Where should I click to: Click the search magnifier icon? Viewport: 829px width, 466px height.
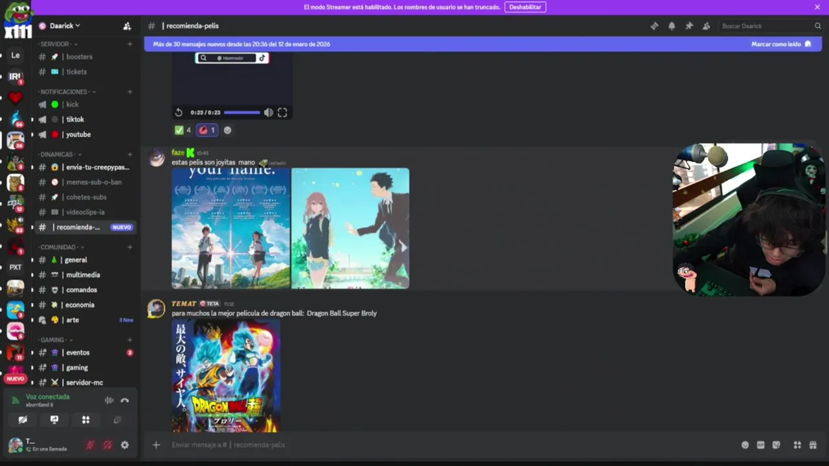(817, 26)
